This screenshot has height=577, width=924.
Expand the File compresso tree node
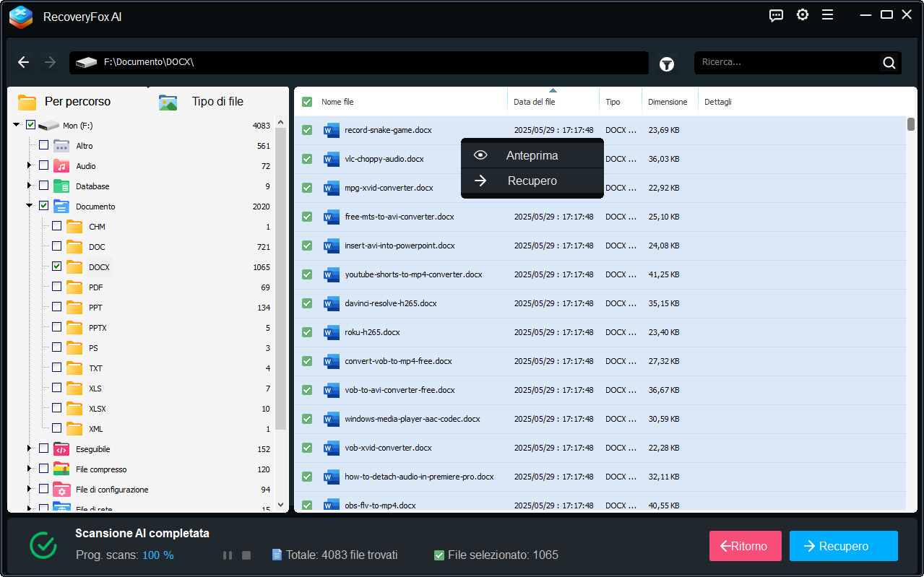pyautogui.click(x=30, y=469)
